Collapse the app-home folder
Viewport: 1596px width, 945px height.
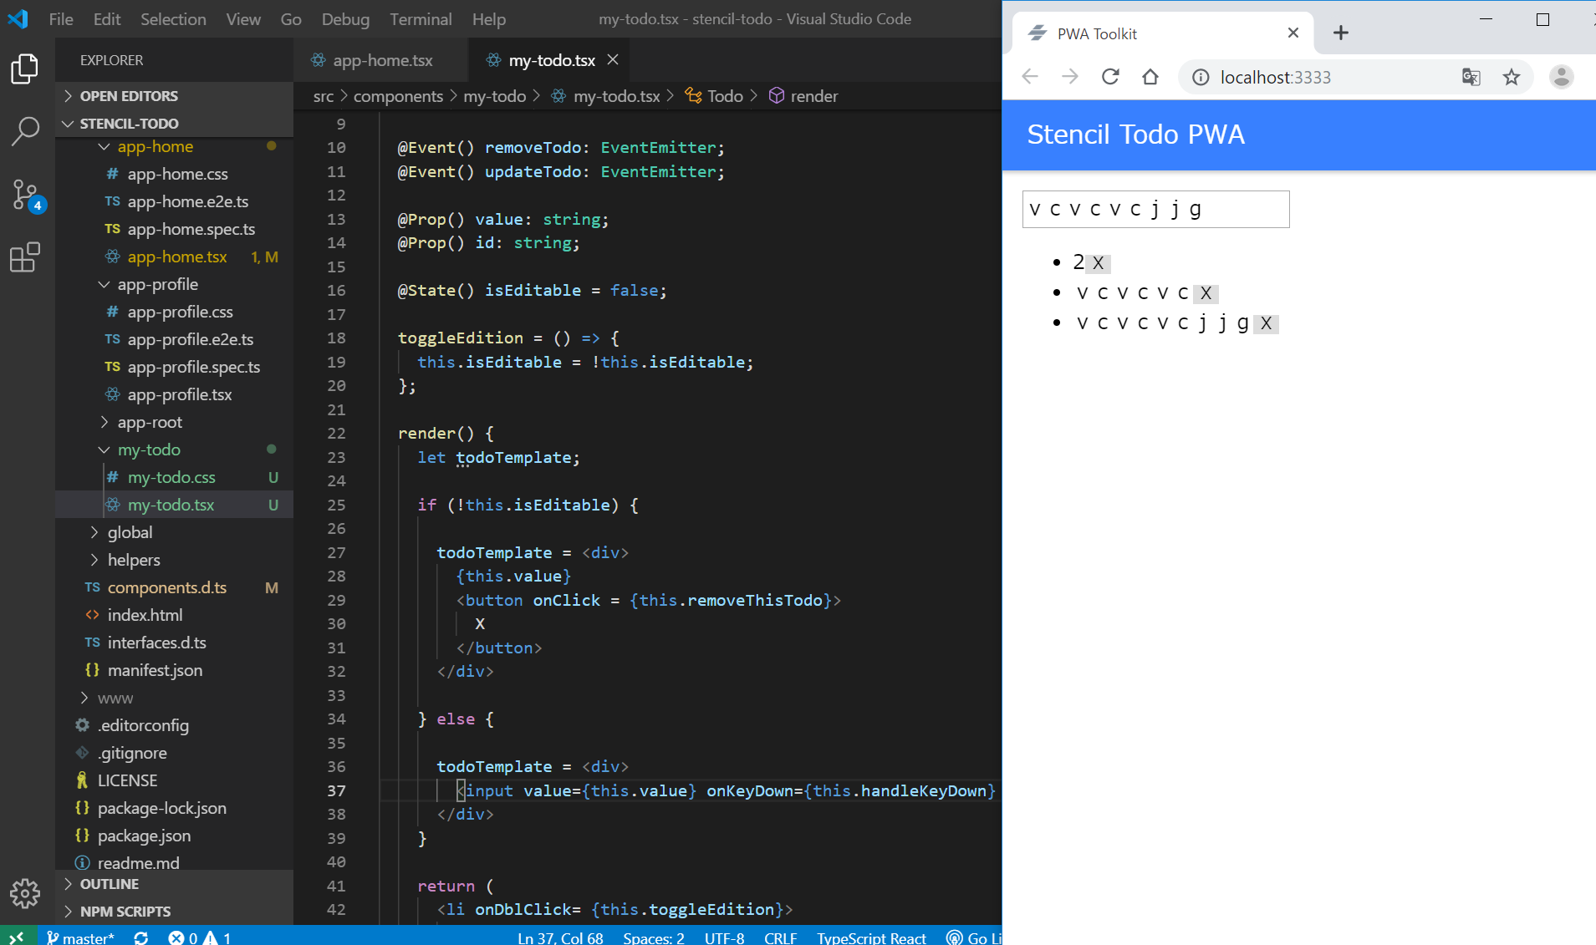[156, 146]
